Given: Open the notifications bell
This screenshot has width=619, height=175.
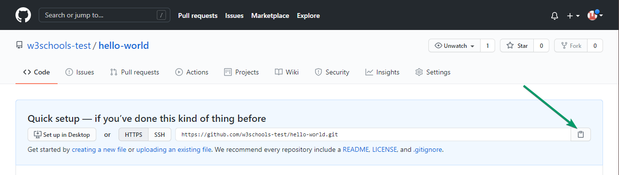Looking at the screenshot, I should pos(555,15).
